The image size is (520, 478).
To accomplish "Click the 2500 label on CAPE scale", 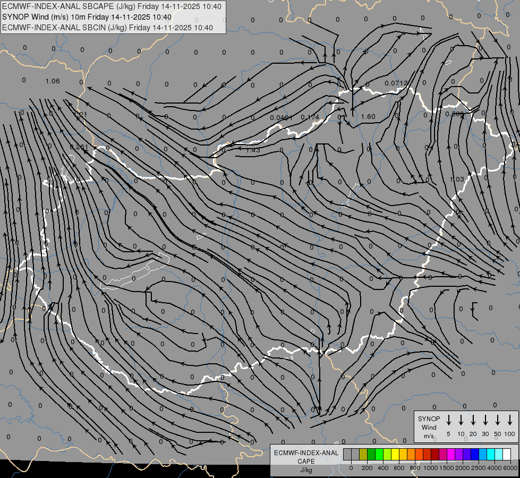I will click(x=479, y=468).
